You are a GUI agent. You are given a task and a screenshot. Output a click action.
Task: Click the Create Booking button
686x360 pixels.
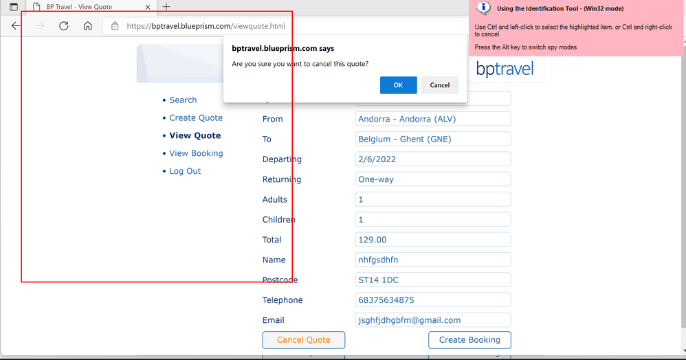pos(469,340)
